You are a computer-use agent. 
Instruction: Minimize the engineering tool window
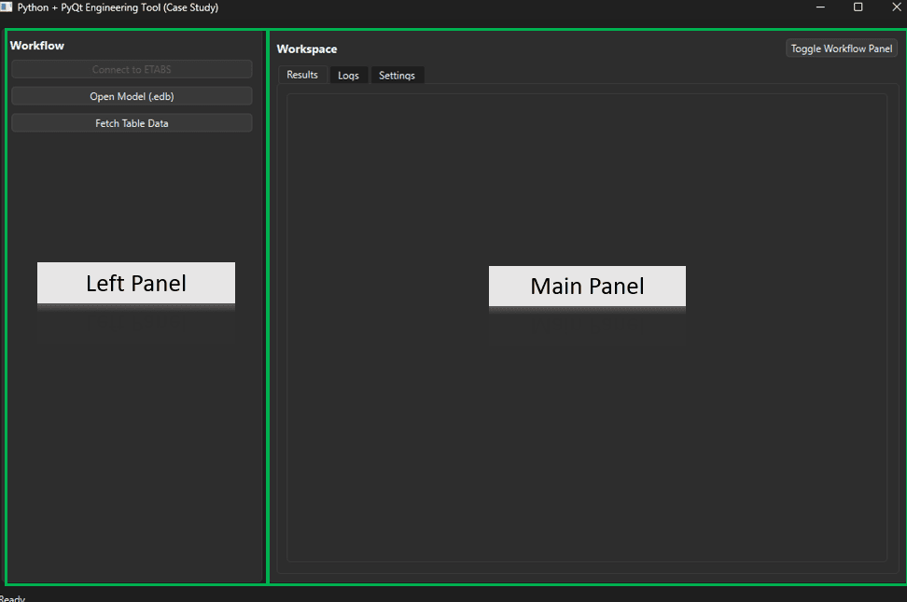(x=820, y=7)
